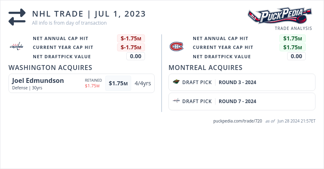
Task: Click the Washington Capitals team logo
Action: click(17, 46)
